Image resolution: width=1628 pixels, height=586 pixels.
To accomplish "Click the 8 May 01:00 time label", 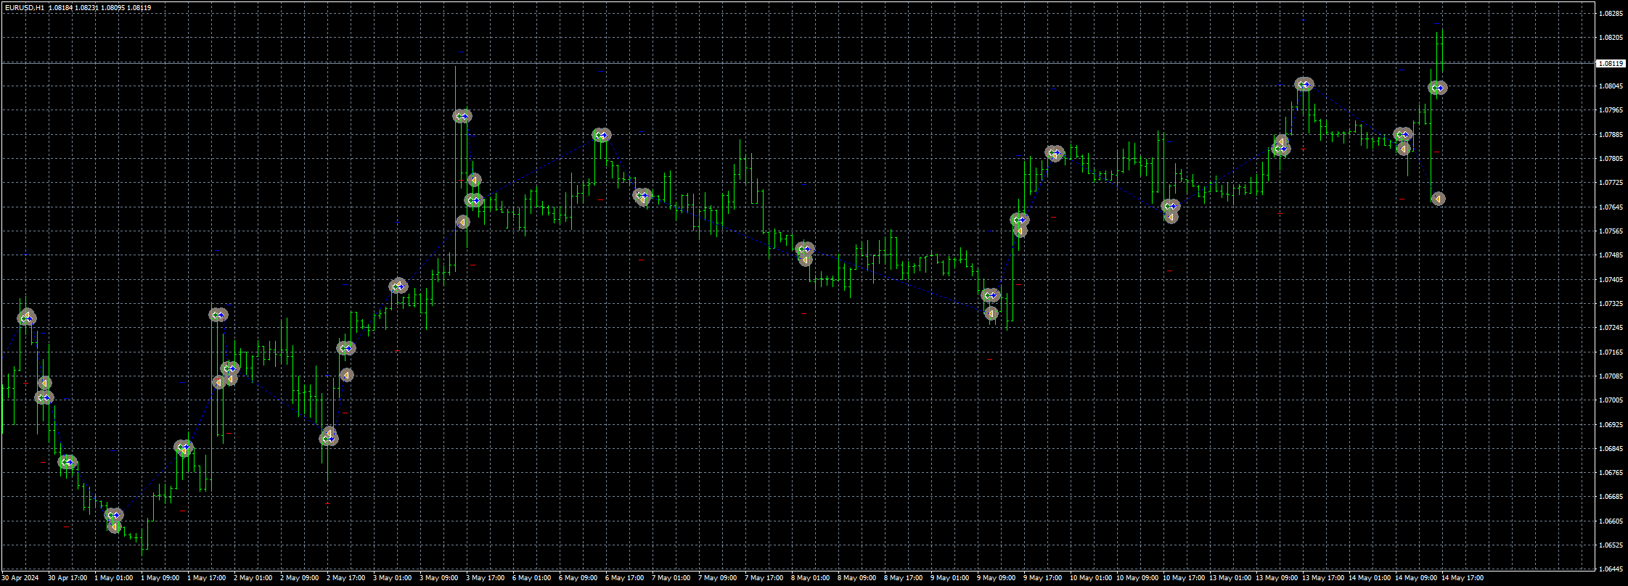I will 811,578.
